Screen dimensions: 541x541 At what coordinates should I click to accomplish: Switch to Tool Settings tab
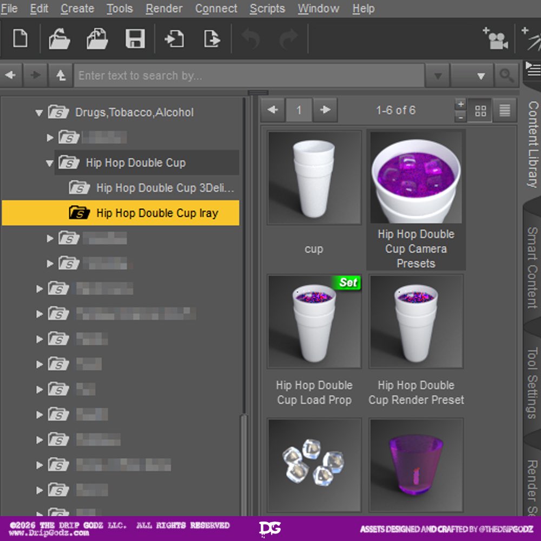point(533,383)
